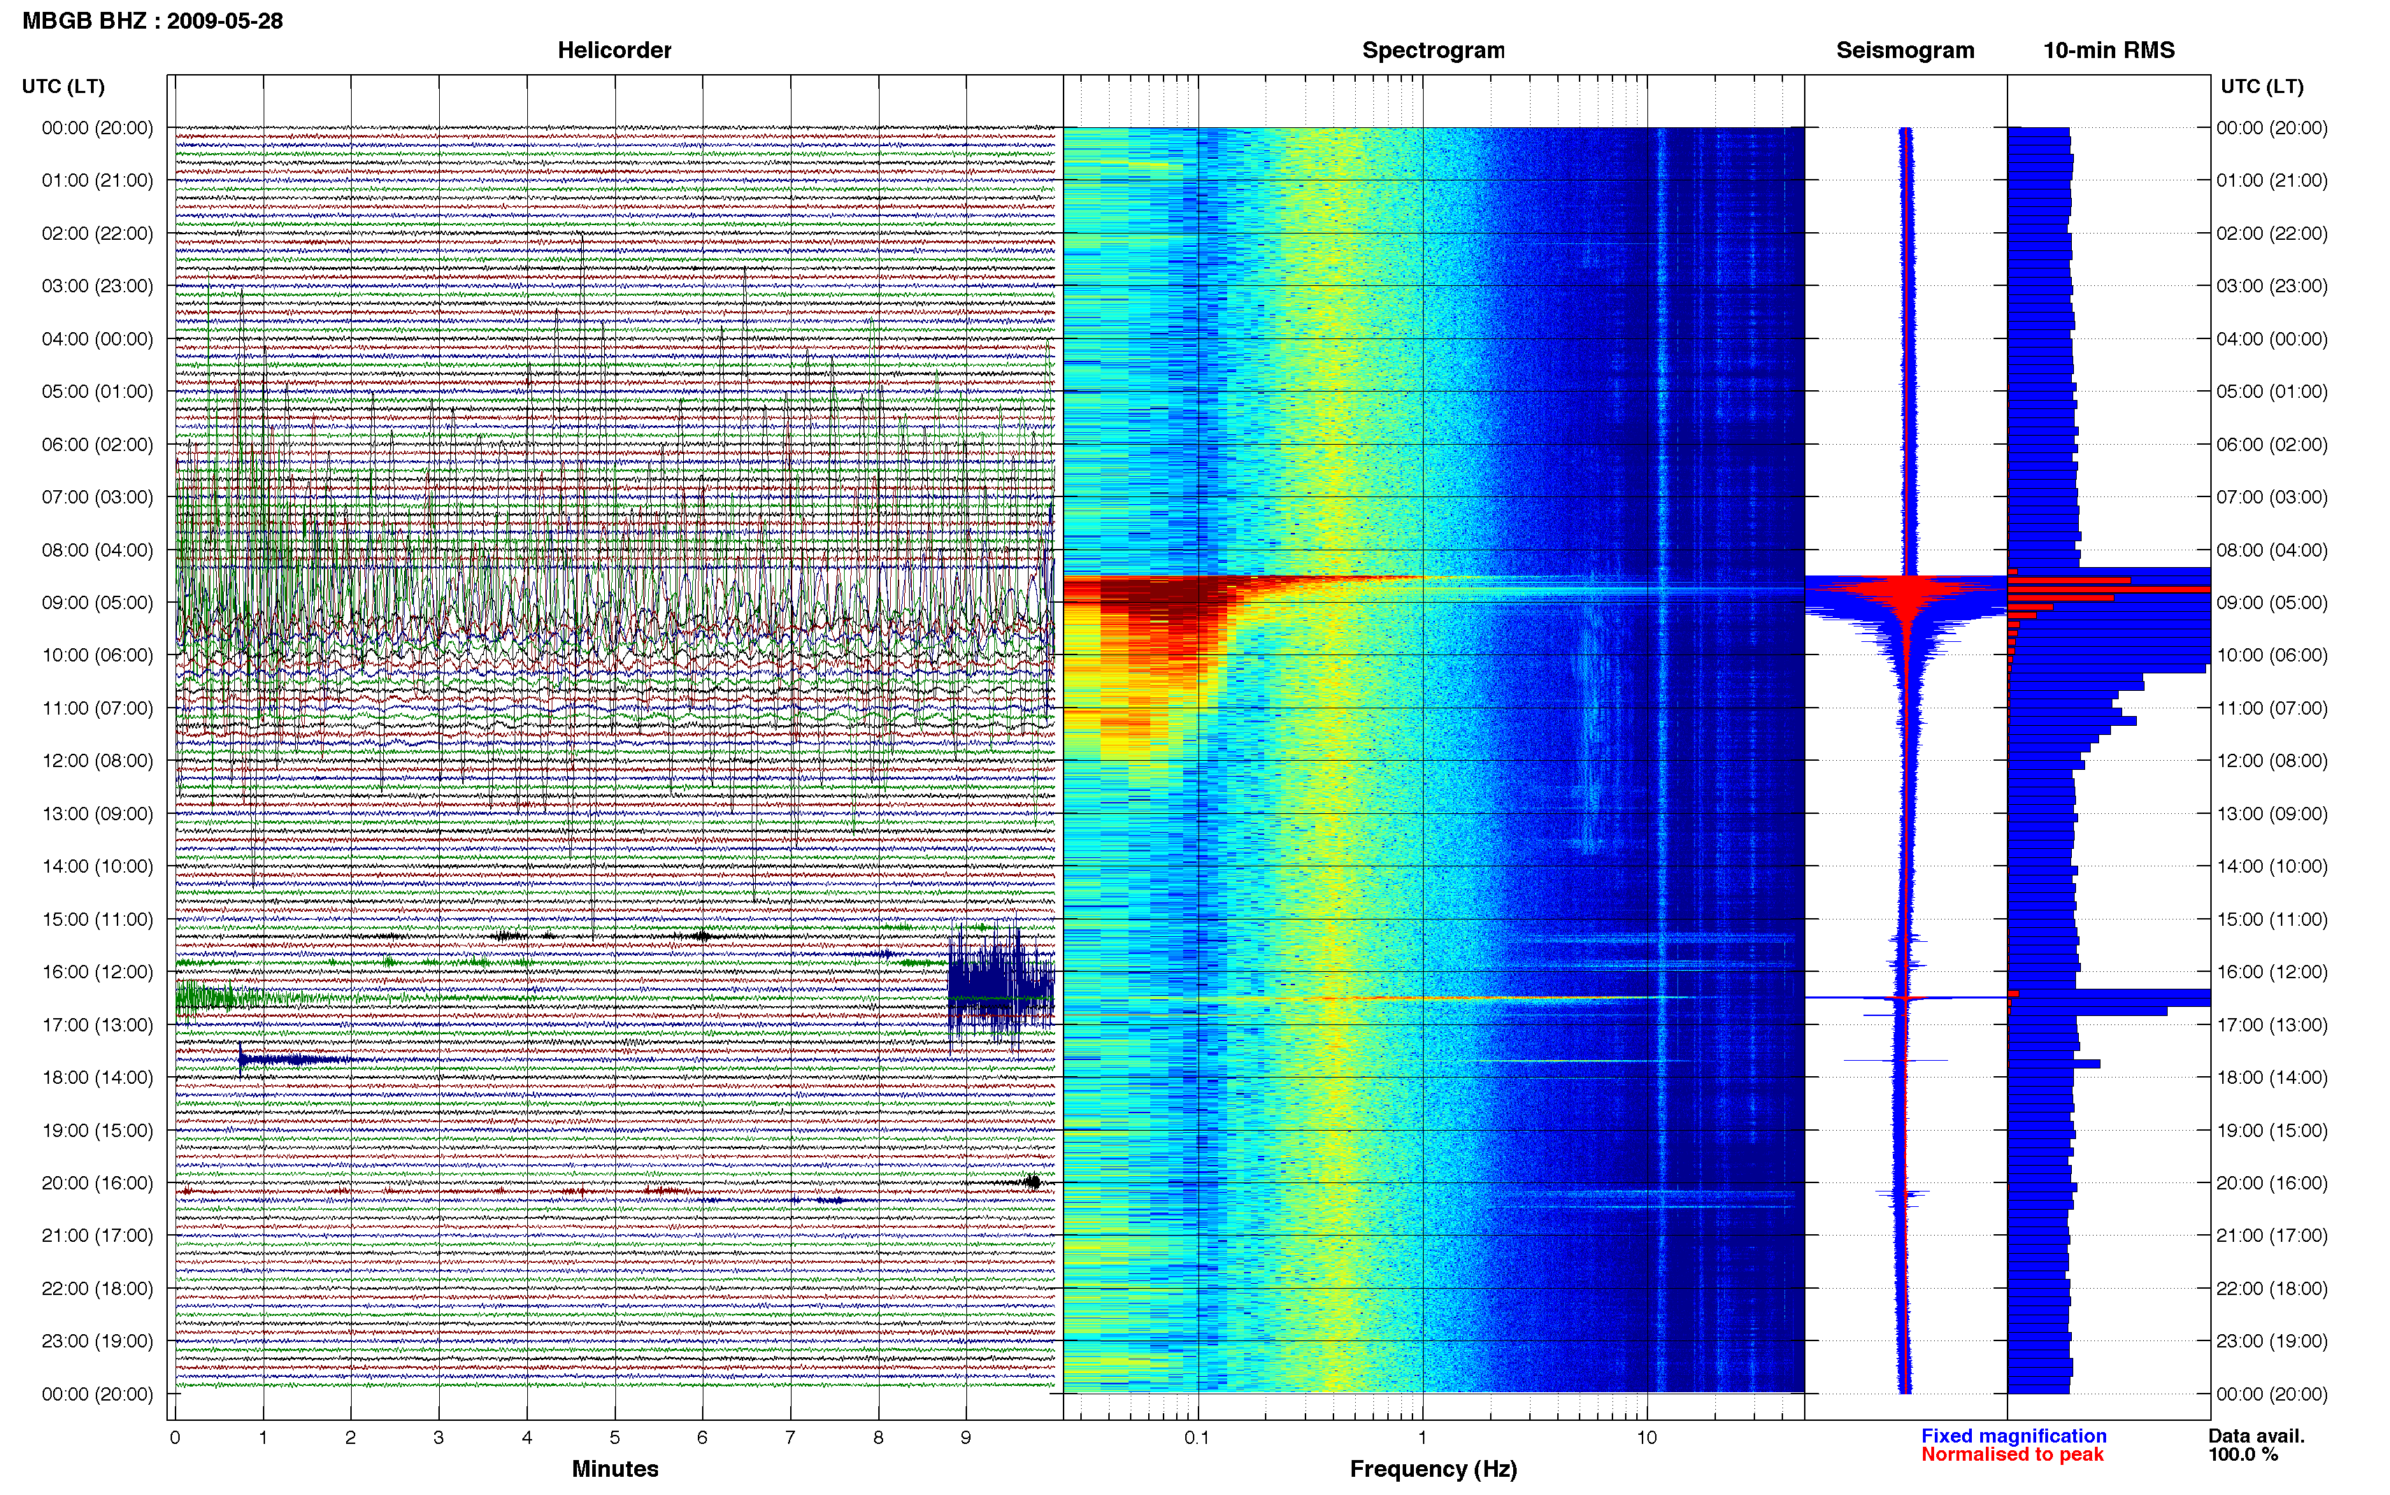Screen dimensions: 2390x1495
Task: Select the Seismogram panel heading
Action: [x=1905, y=50]
